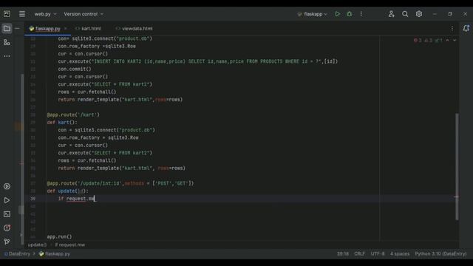Screen dimensions: 473x266
Task: Click the cursor position 39:18 indicator
Action: 343,253
